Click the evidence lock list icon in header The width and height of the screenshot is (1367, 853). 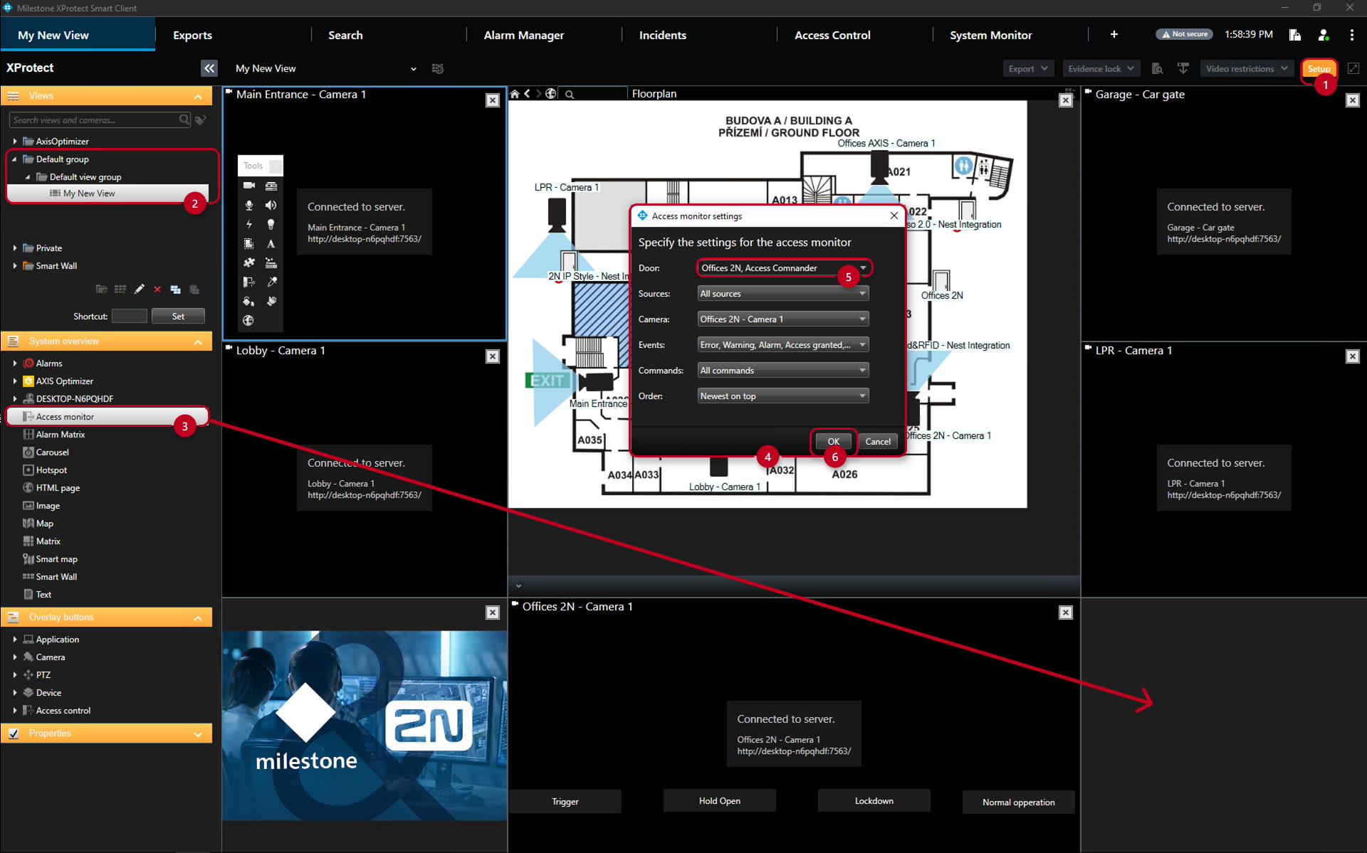[x=1295, y=35]
